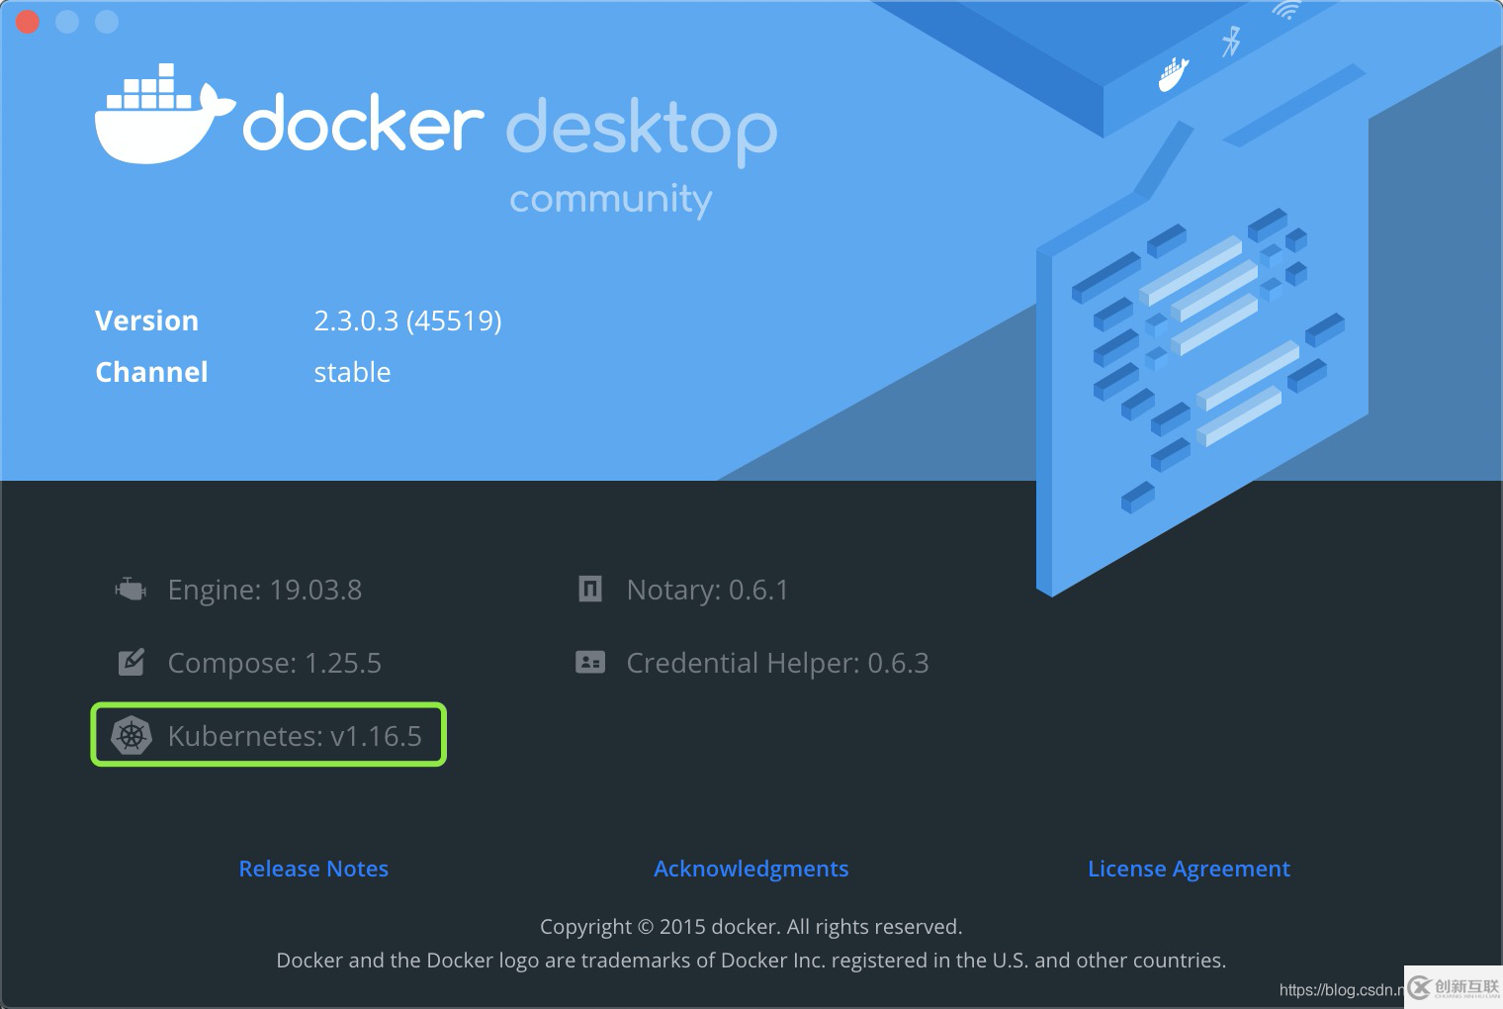Select the Engine icon next to version 19.03.8
The height and width of the screenshot is (1009, 1503).
tap(130, 588)
